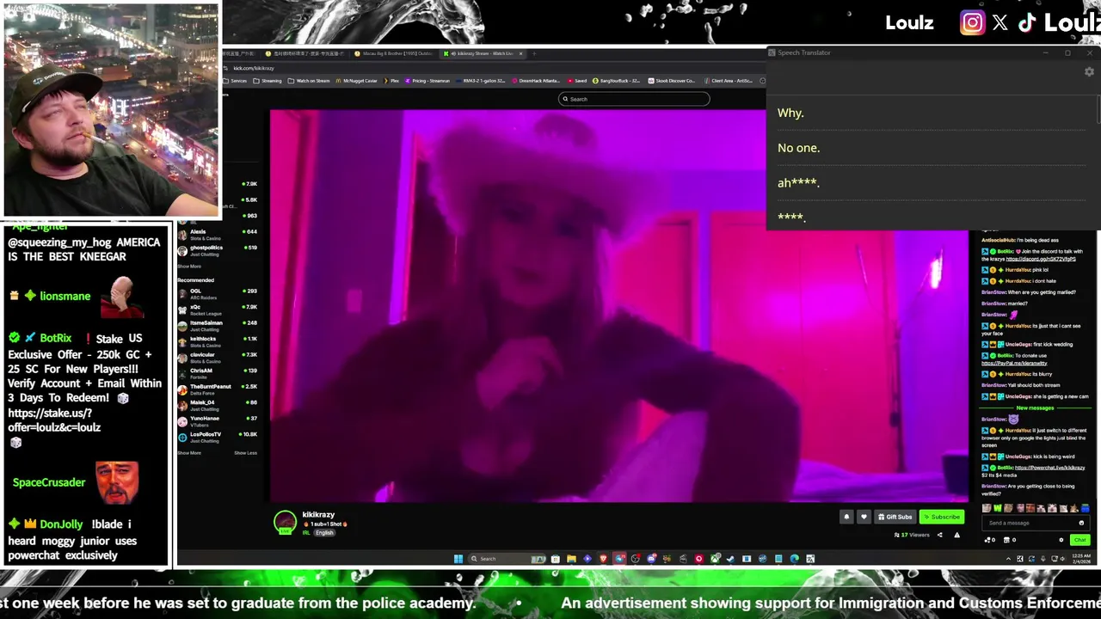The image size is (1101, 619).
Task: Open Malek_04 channel in Recommended list
Action: point(217,405)
